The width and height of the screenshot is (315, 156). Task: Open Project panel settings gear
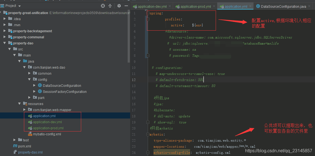(x=119, y=6)
